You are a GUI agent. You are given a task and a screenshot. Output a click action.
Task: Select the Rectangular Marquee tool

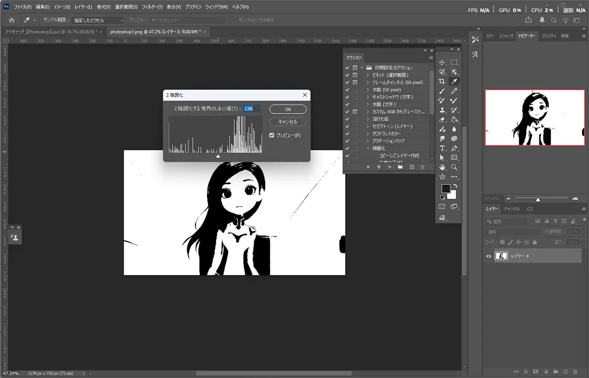click(x=455, y=62)
